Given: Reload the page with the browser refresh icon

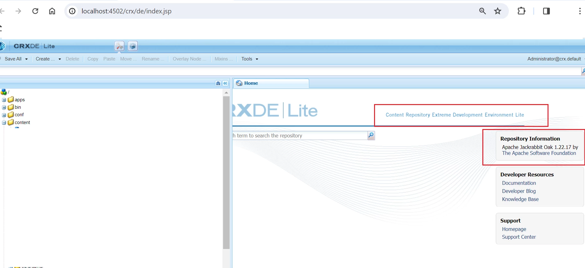Looking at the screenshot, I should [x=35, y=11].
